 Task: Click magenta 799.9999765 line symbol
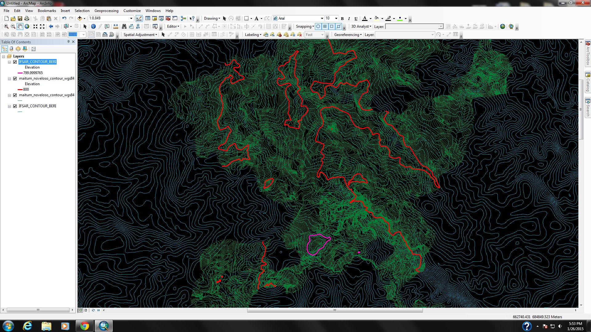point(20,73)
